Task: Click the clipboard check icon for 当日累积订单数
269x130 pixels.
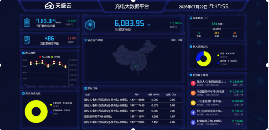Action: 27,40
